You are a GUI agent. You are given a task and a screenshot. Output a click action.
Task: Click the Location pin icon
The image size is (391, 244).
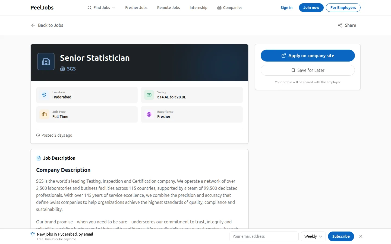click(x=44, y=95)
